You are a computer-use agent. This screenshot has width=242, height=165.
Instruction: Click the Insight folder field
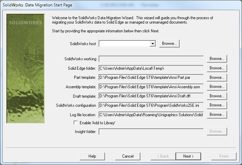click(x=151, y=132)
